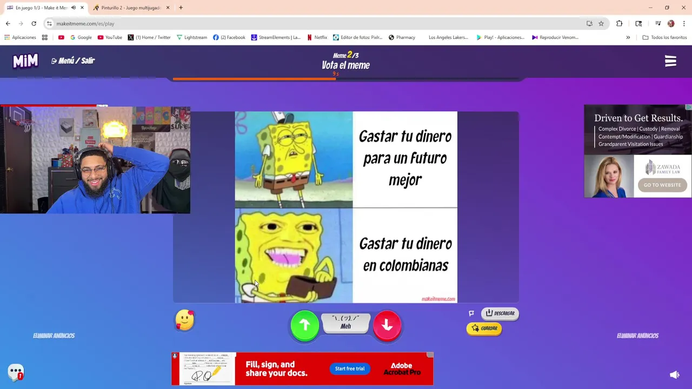Open Chrome profile avatar

[671, 24]
